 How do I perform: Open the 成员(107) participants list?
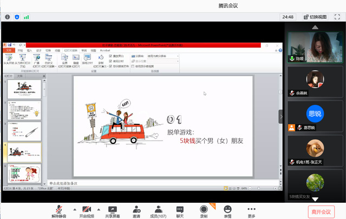pyautogui.click(x=158, y=208)
